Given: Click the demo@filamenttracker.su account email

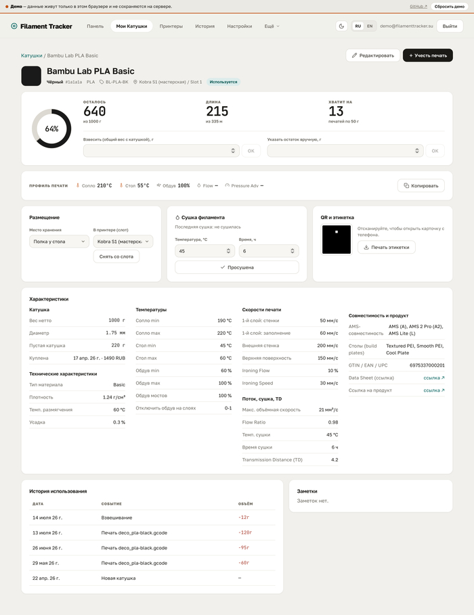Looking at the screenshot, I should point(406,26).
